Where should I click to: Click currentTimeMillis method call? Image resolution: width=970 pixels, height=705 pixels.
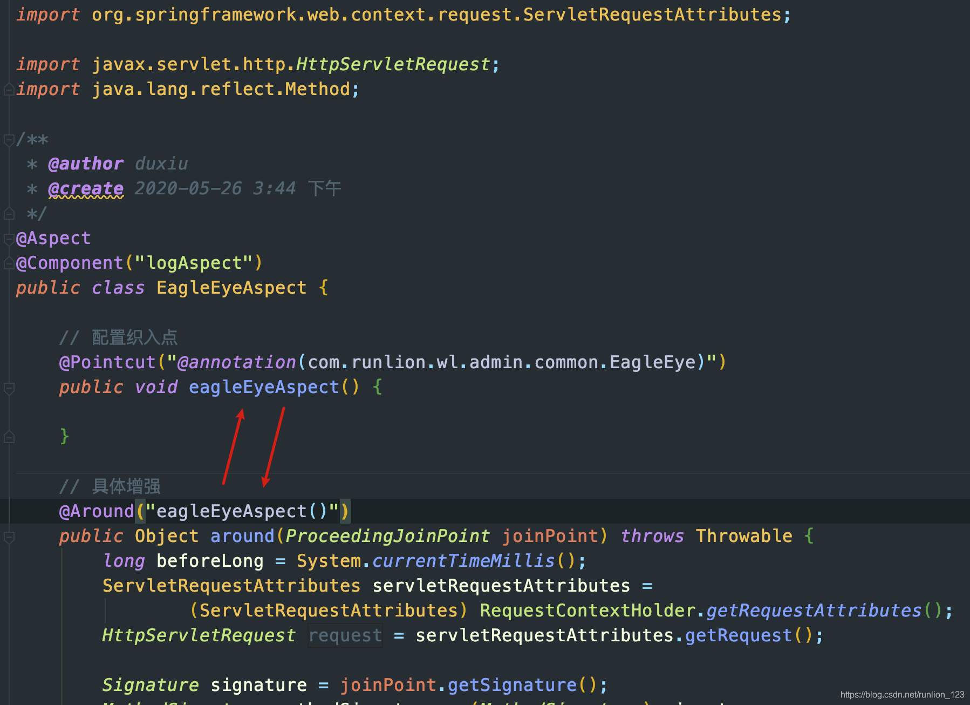[463, 561]
